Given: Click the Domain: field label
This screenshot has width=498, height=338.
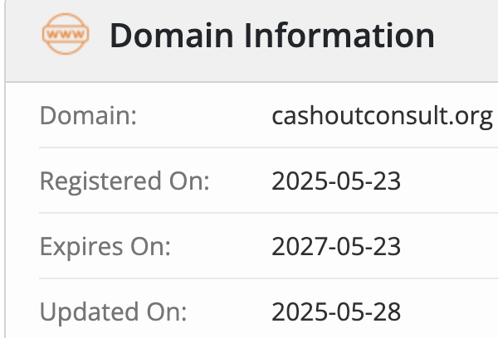Looking at the screenshot, I should (88, 116).
